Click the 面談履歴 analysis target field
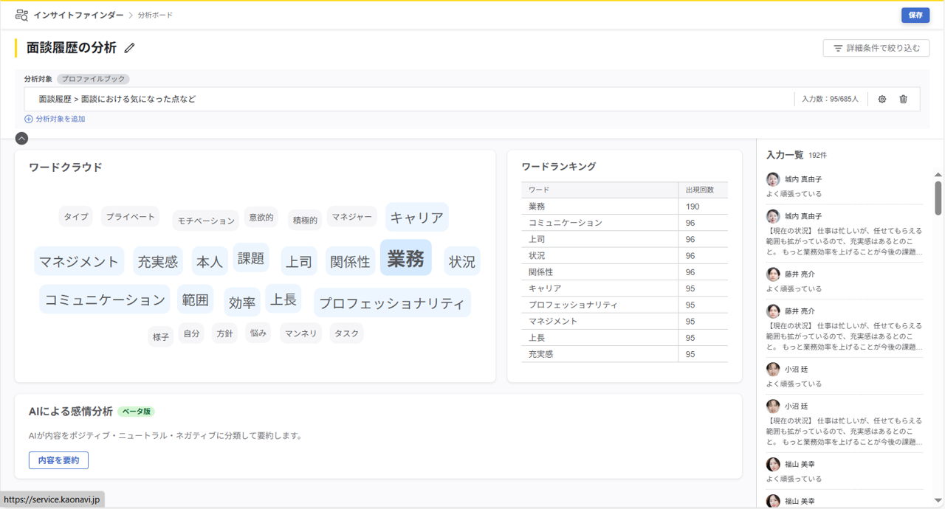The width and height of the screenshot is (945, 509). pyautogui.click(x=413, y=99)
